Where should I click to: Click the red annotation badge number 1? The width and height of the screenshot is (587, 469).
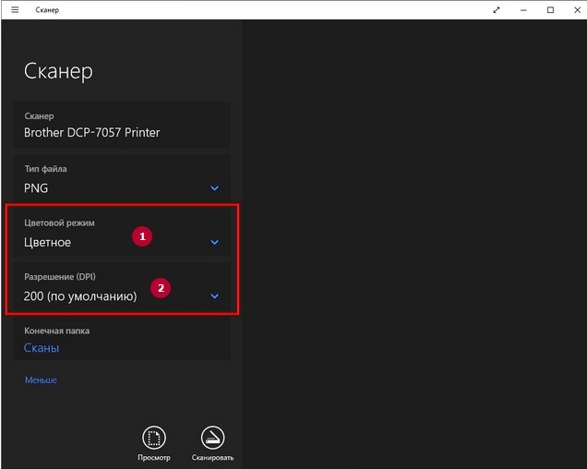coord(141,236)
